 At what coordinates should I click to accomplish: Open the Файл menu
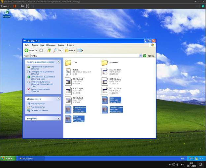point(27,45)
